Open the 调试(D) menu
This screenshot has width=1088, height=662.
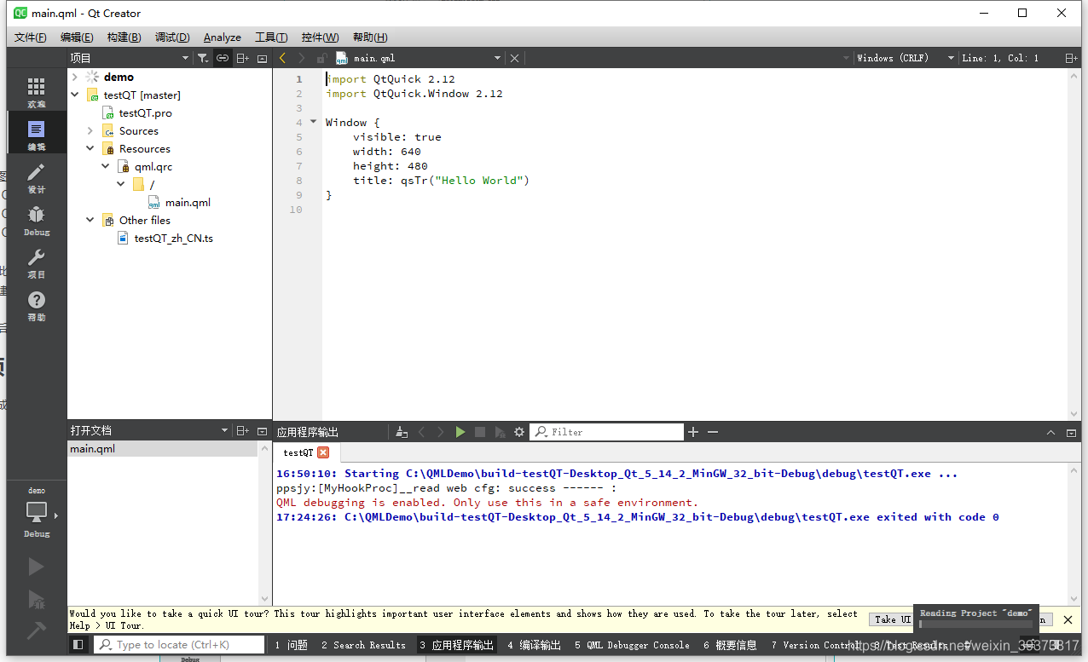pos(172,37)
